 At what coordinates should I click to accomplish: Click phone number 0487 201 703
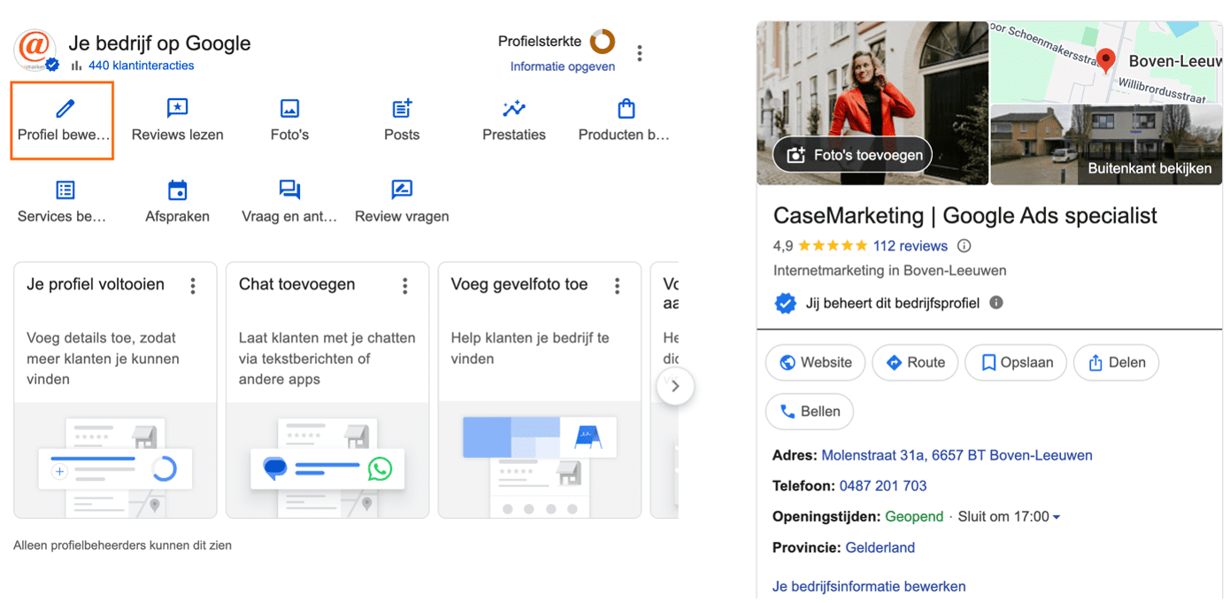coord(883,485)
